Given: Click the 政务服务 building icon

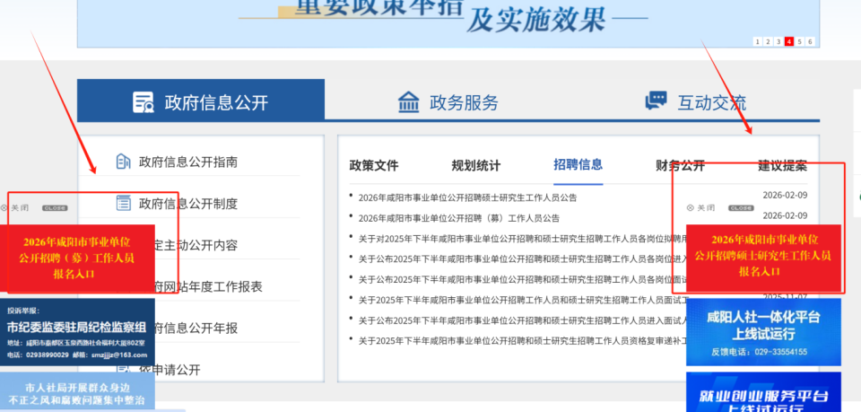Looking at the screenshot, I should point(409,102).
